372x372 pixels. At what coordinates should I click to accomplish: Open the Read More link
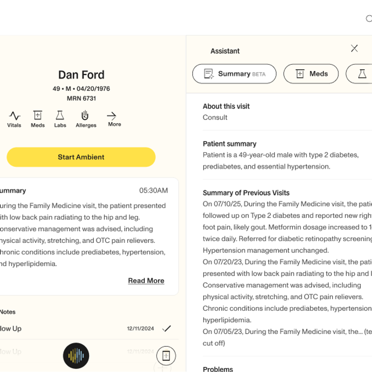(x=146, y=280)
